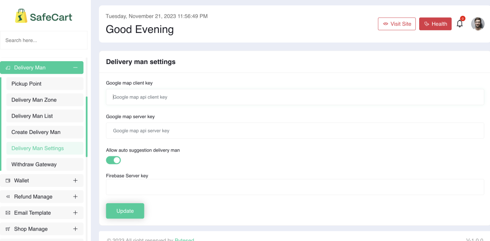
Task: Open Delivery Man Zone page
Action: 45,100
